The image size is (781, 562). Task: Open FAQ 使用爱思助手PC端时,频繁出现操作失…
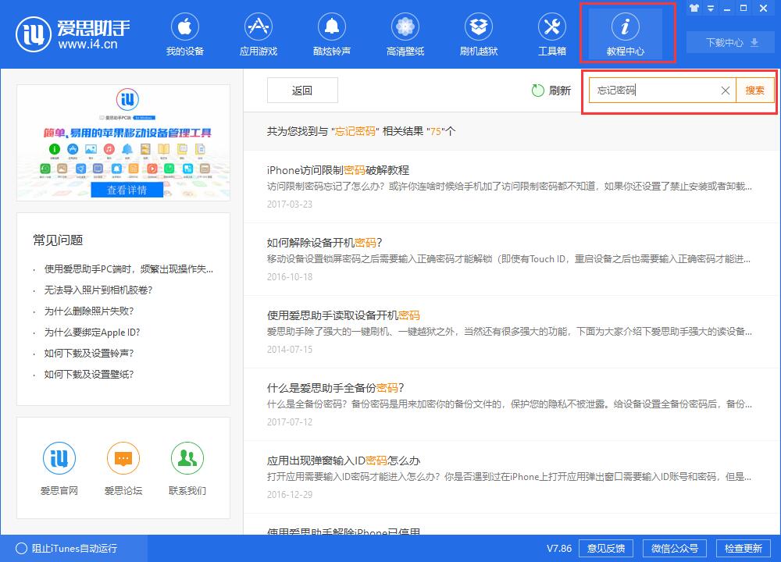(x=129, y=269)
